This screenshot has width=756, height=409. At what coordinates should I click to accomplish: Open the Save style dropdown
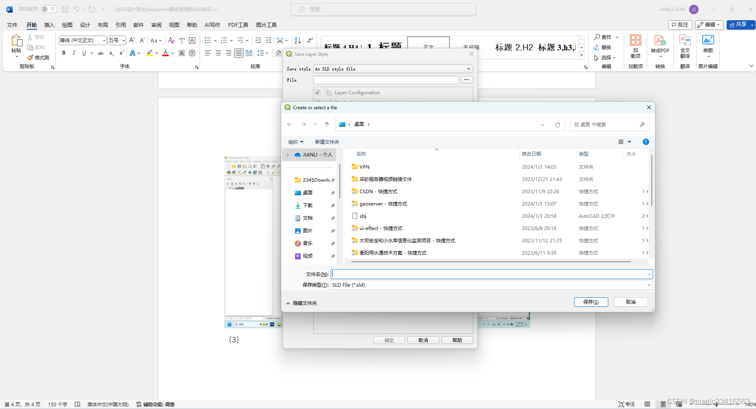[x=393, y=69]
